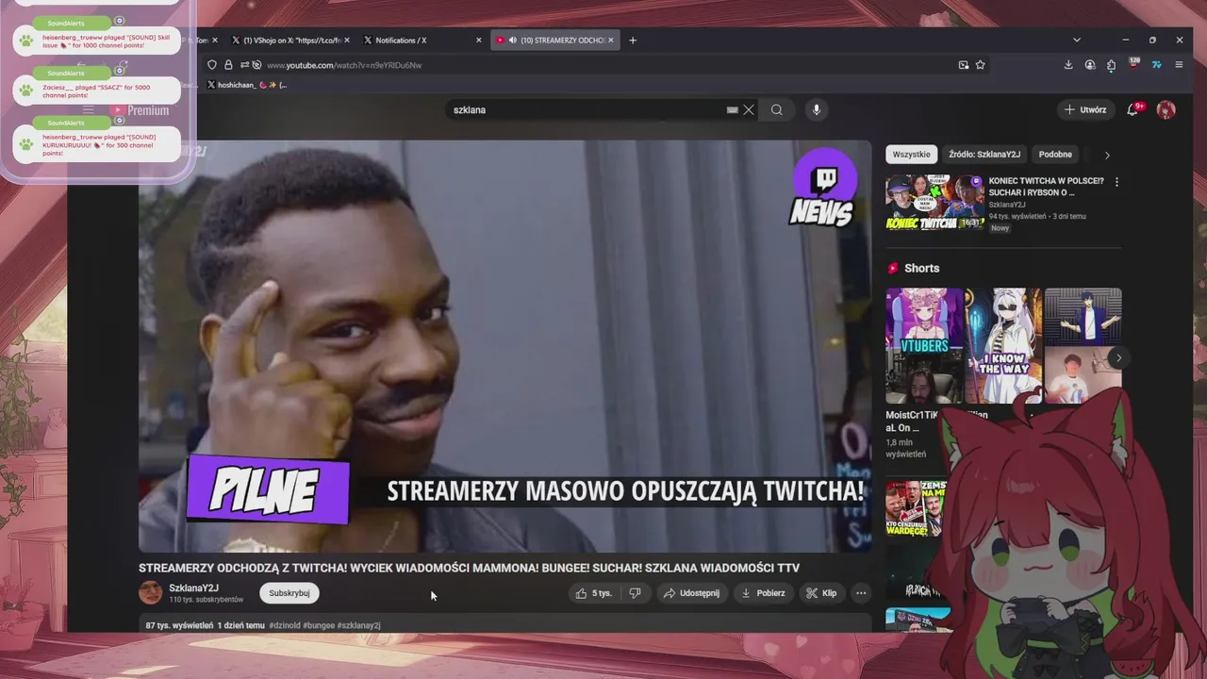Click the tracking protection shield icon
Image resolution: width=1207 pixels, height=679 pixels.
[x=212, y=65]
